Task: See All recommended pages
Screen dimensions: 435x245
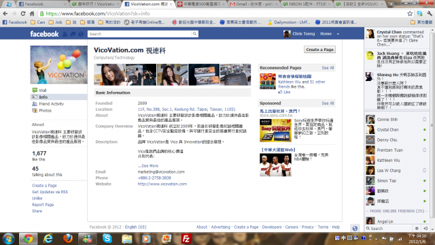Action: click(x=328, y=68)
